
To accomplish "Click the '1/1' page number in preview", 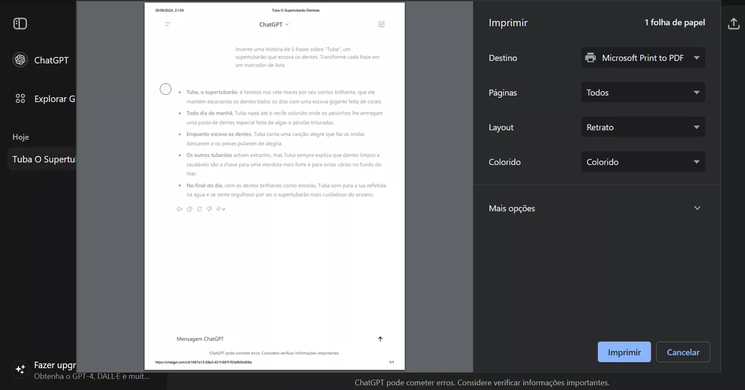I will pos(392,362).
